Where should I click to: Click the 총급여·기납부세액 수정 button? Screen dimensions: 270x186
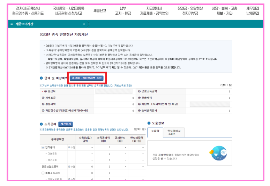[x=87, y=78]
